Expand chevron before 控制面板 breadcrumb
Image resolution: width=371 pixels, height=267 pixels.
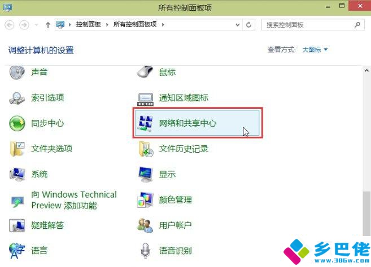point(70,25)
